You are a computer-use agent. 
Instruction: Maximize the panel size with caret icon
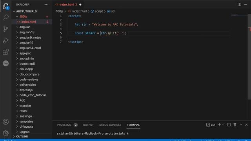pyautogui.click(x=241, y=125)
